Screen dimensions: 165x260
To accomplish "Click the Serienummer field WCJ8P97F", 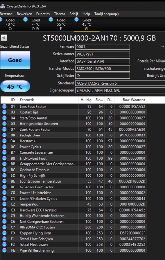I will point(103,54).
